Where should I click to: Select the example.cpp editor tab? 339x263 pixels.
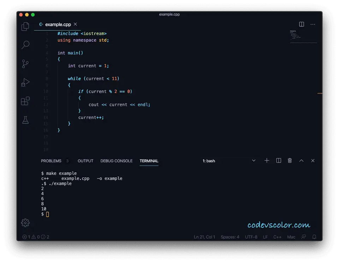coord(58,24)
